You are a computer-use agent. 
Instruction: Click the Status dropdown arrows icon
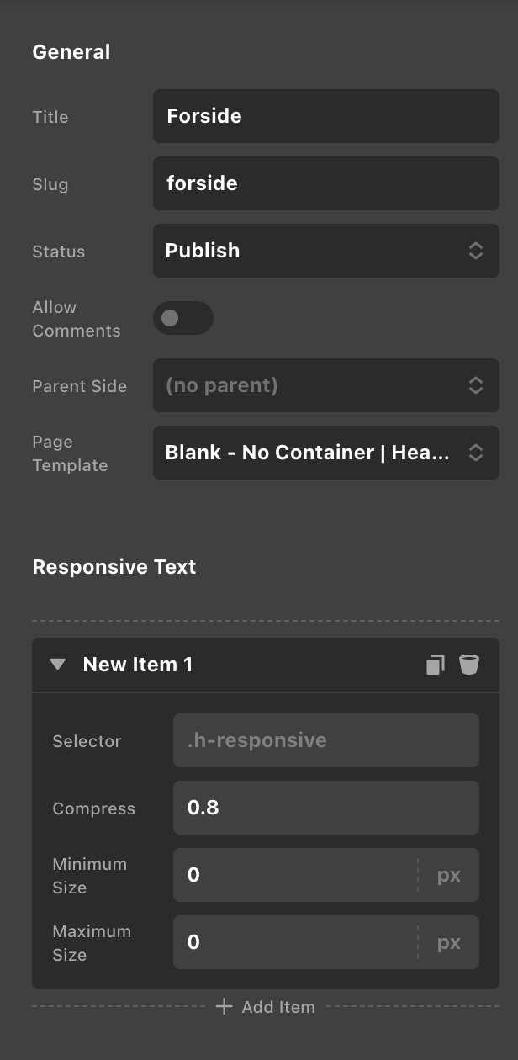click(476, 251)
